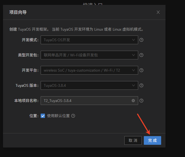Expand the 开发平台 dropdown showing Wi-Fi / T2
The height and width of the screenshot is (157, 185).
89,70
